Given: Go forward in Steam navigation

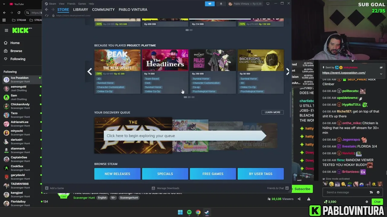Looking at the screenshot, I should 53,10.
